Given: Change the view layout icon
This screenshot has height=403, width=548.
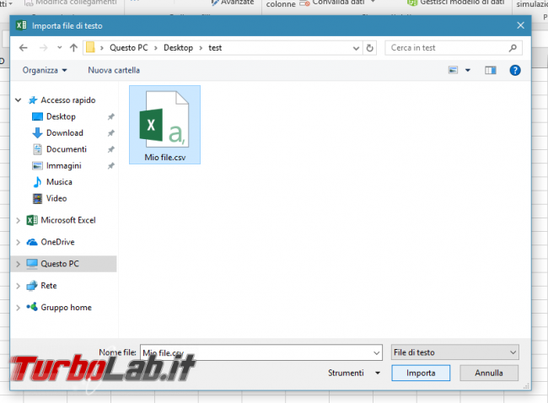Looking at the screenshot, I should pyautogui.click(x=453, y=70).
